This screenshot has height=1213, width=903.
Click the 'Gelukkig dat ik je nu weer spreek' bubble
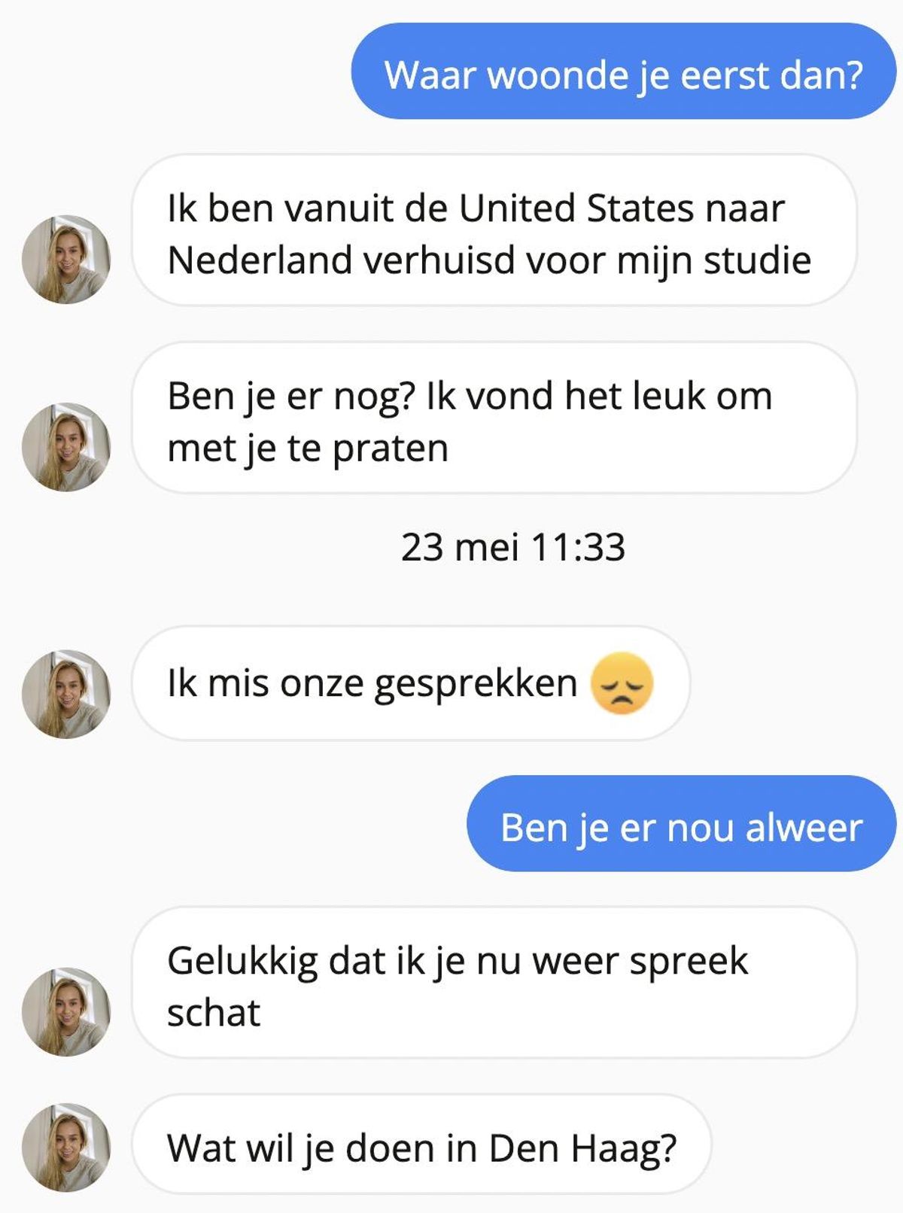click(x=494, y=983)
